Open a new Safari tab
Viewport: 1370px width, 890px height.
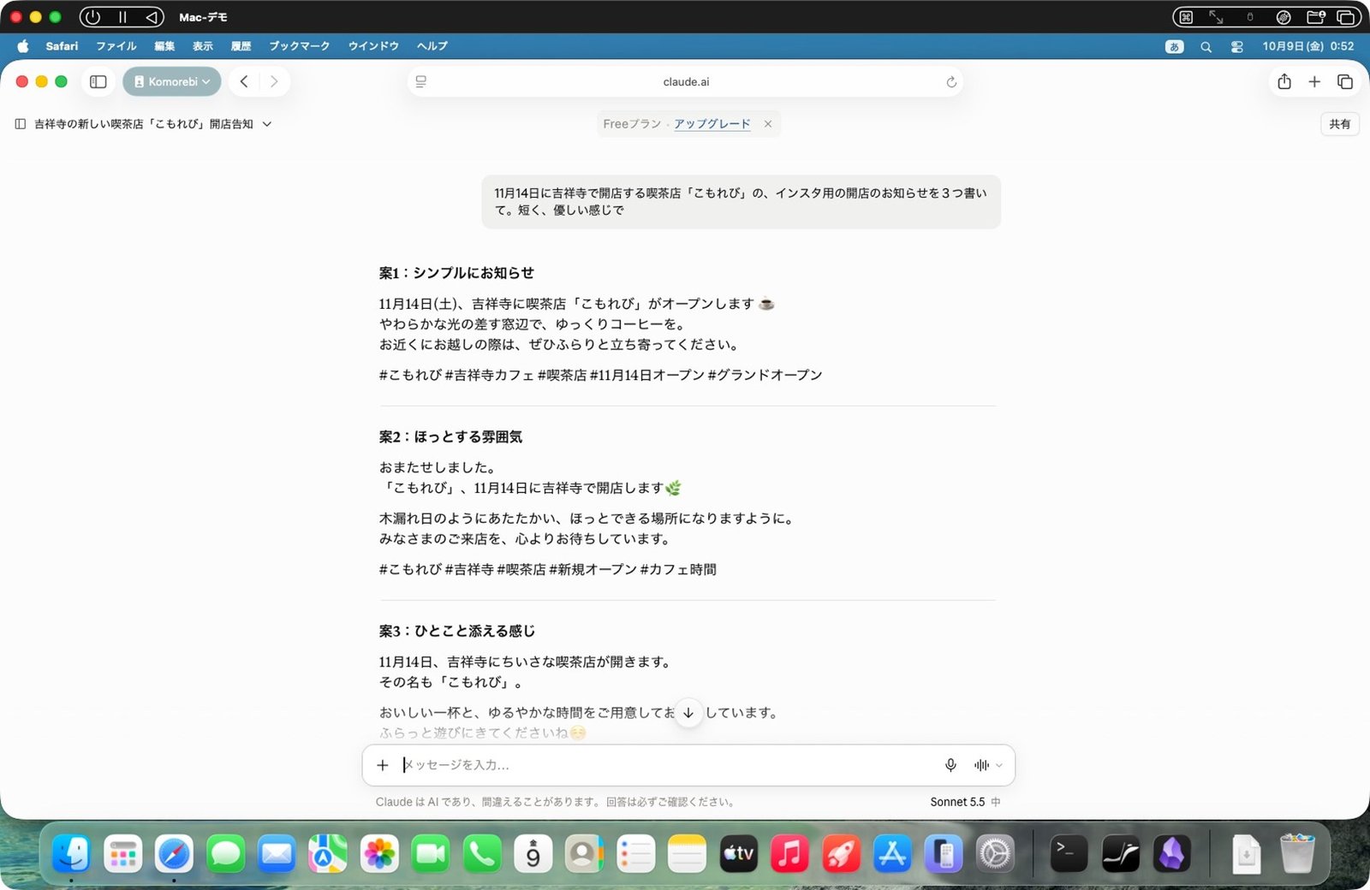[x=1314, y=82]
